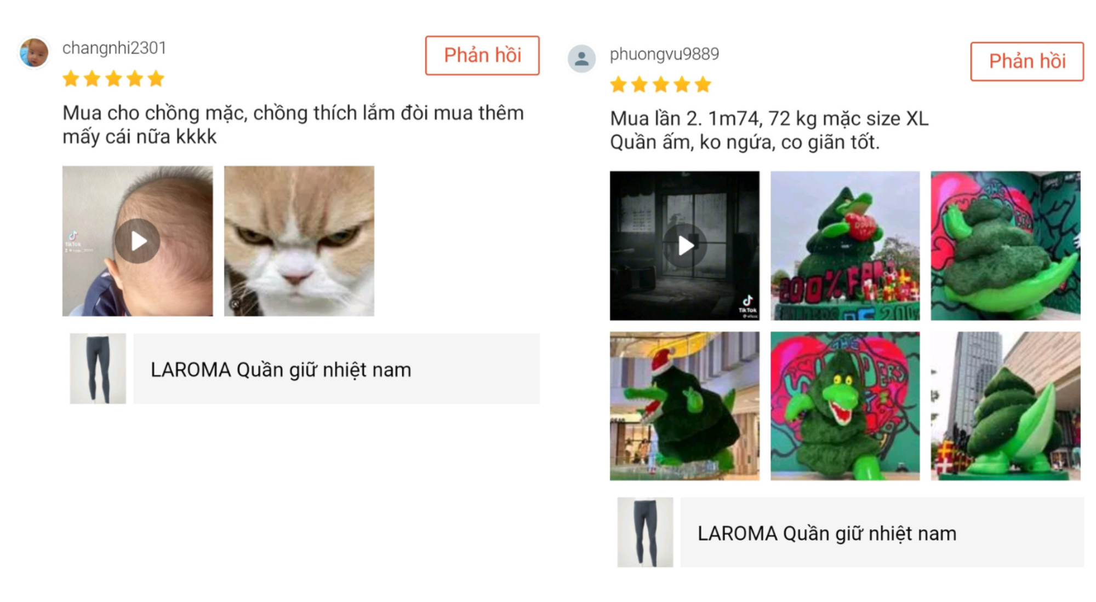Play the baby head video review

coord(137,241)
